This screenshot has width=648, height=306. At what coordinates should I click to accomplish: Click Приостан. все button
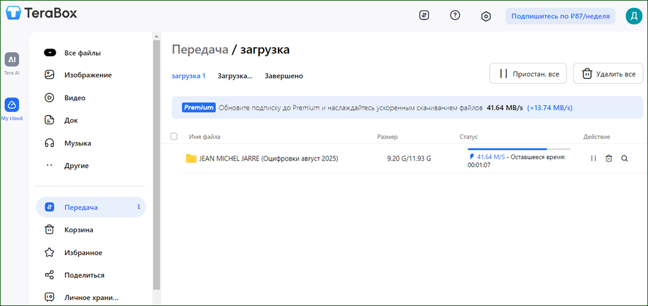(x=528, y=74)
